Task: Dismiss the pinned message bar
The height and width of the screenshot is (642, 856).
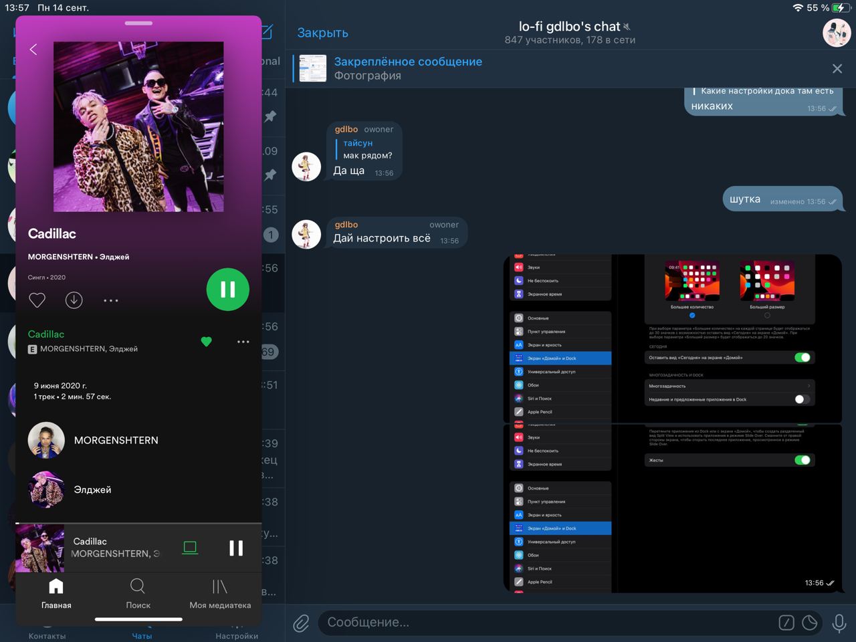Action: (x=837, y=68)
